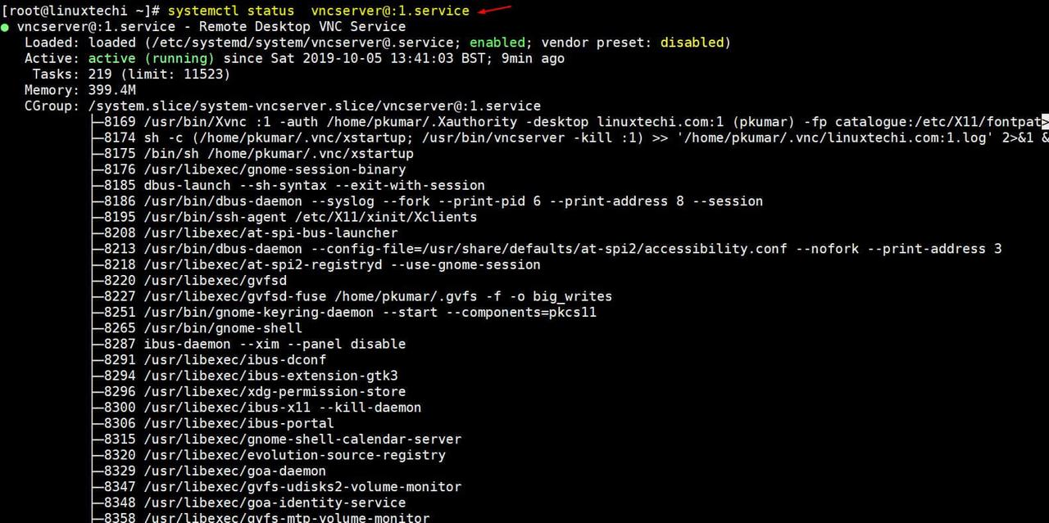This screenshot has height=523, width=1049.
Task: Click the CGroup system.slice path
Action: point(314,106)
